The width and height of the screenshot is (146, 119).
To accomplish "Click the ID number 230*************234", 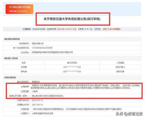I will coord(72,67).
